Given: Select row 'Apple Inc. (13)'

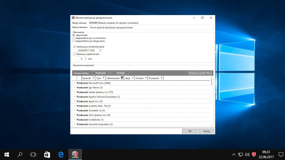Looking at the screenshot, I should (141, 101).
